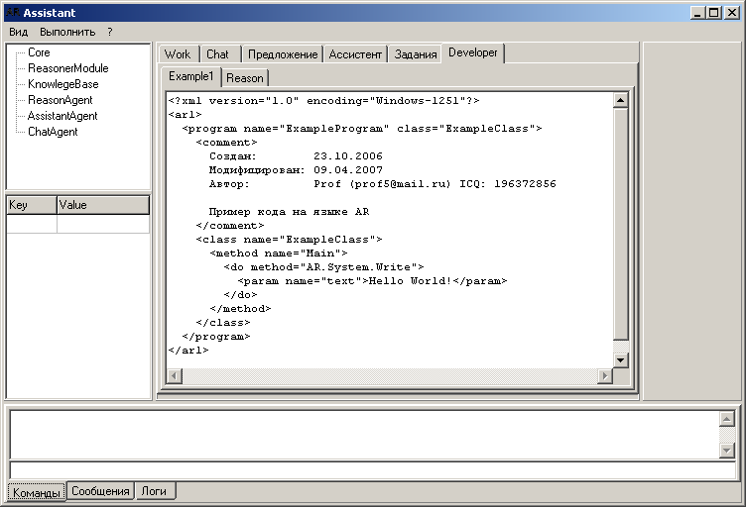Viewport: 746px width, 507px height.
Task: Click the Assistant app icon in title bar
Action: pos(12,13)
